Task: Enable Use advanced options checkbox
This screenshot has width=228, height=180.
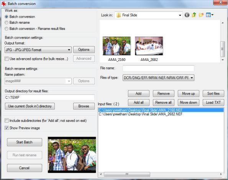Action: pos(7,59)
